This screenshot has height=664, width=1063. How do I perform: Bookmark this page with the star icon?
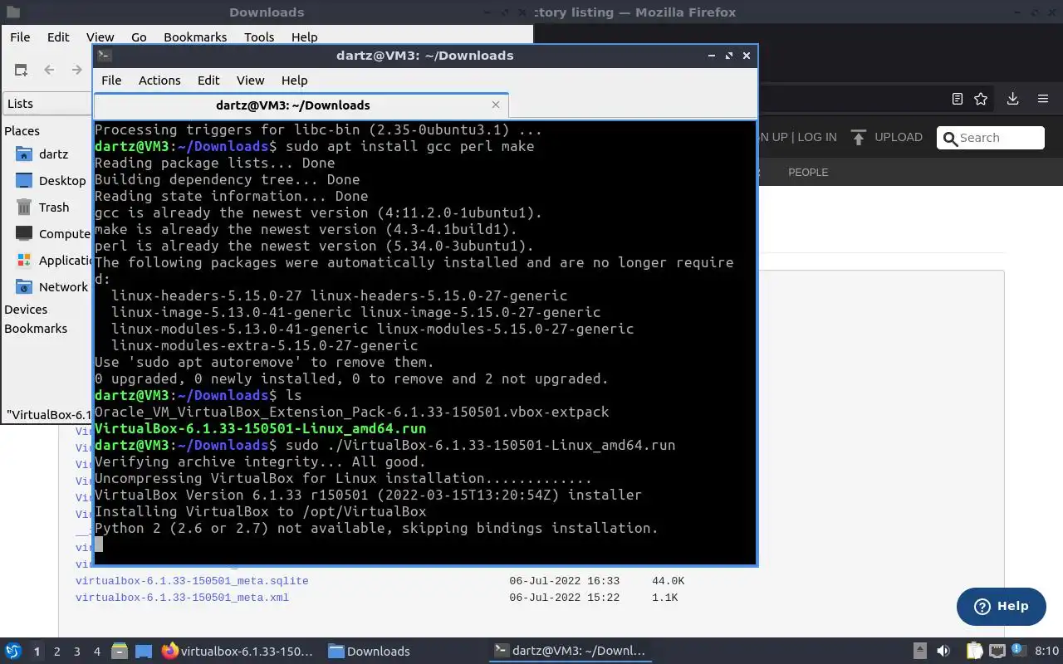[981, 99]
